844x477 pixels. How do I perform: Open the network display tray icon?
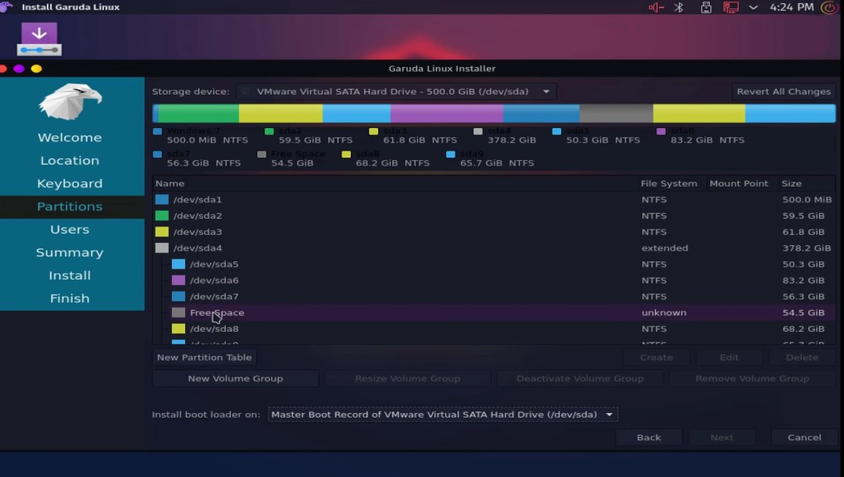[x=731, y=7]
